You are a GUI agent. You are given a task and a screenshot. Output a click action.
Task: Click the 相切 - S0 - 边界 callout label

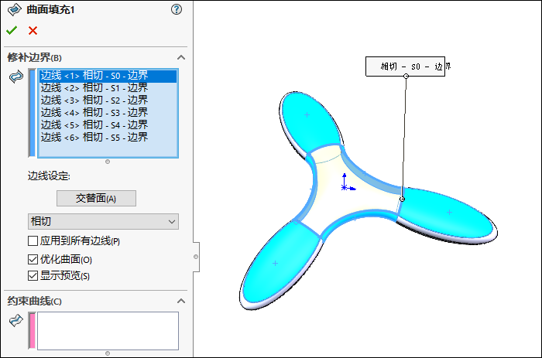point(405,66)
